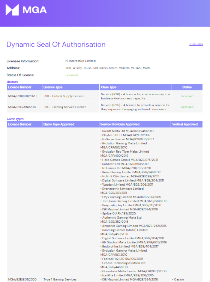This screenshot has height=282, width=210.
Task: Select the Class Type column header
Action: pos(135,87)
